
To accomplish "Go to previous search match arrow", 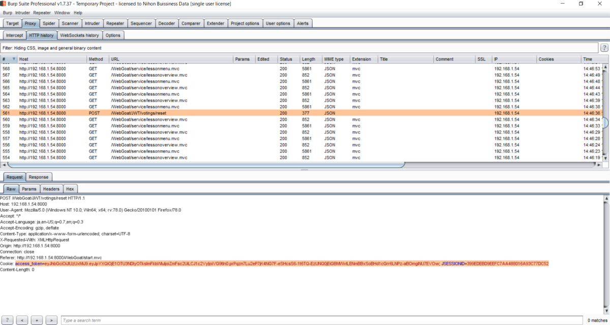I will coord(22,320).
